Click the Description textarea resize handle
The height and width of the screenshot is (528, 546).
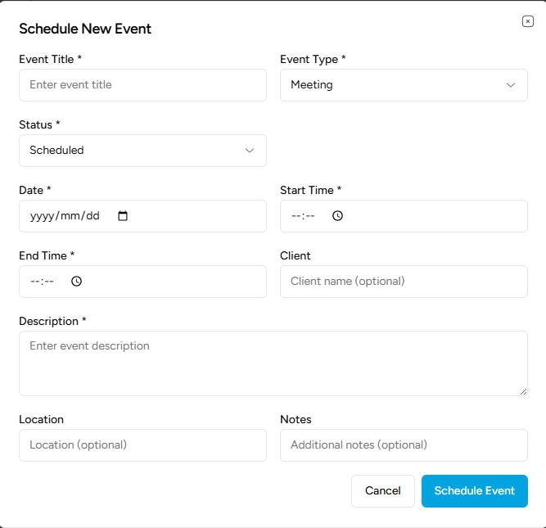523,391
